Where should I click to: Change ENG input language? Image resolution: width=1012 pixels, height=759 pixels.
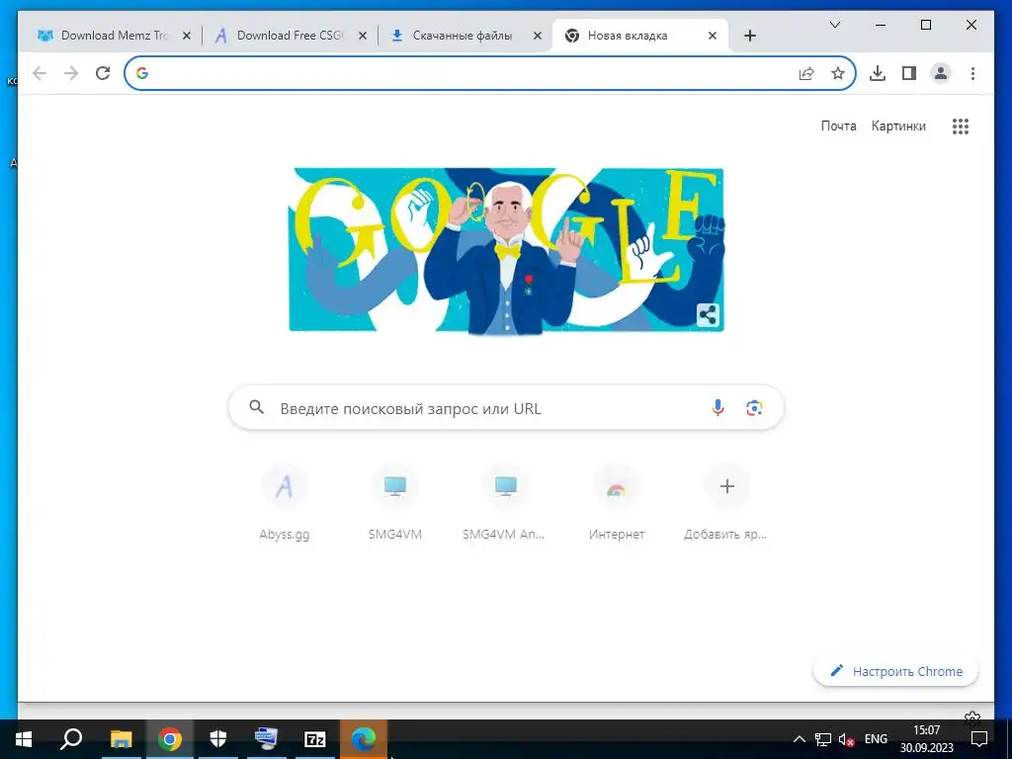tap(876, 739)
